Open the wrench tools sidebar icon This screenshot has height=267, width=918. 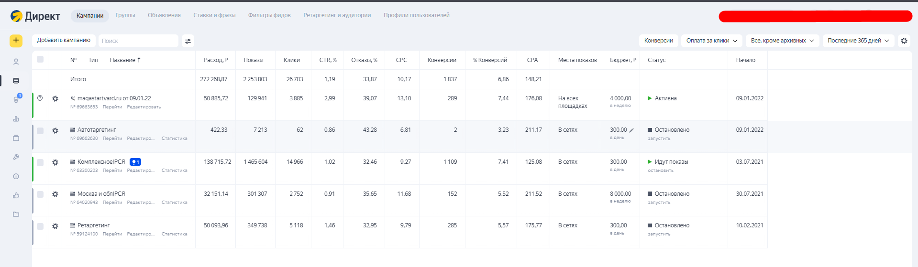coord(16,157)
